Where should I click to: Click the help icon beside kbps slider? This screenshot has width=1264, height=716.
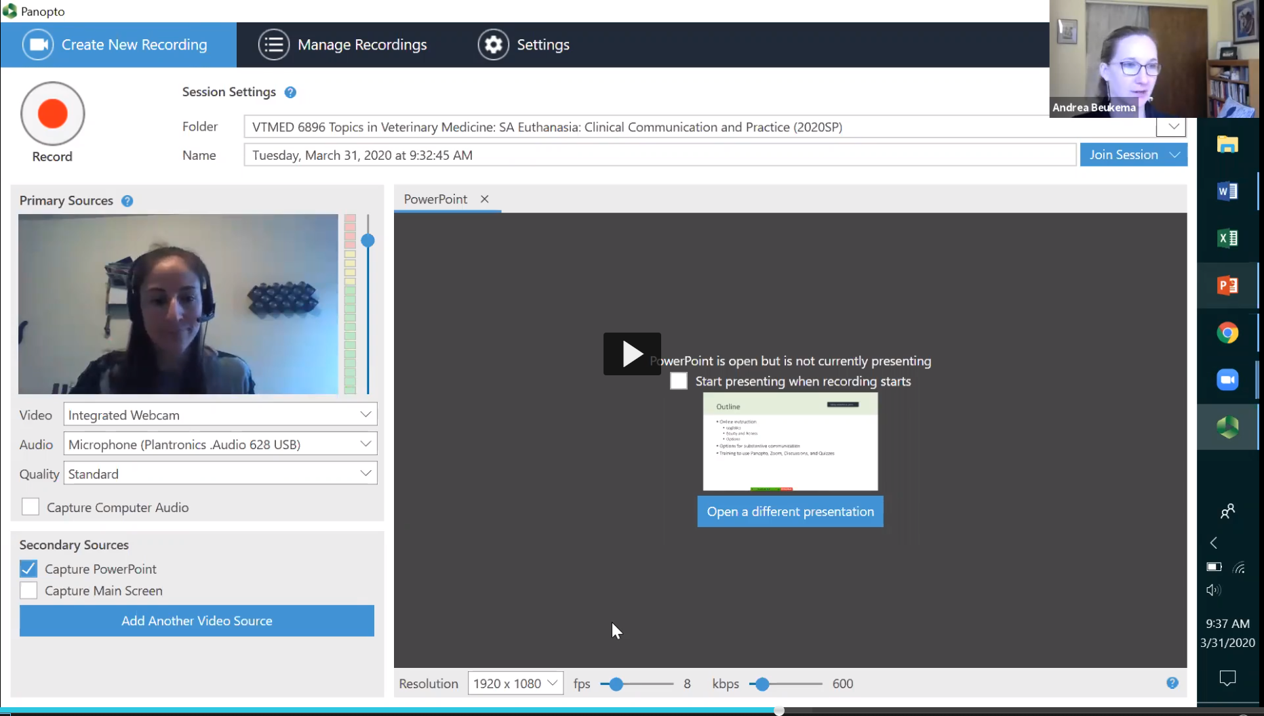click(x=1172, y=683)
